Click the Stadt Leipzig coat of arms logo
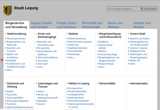 [x=8, y=10]
